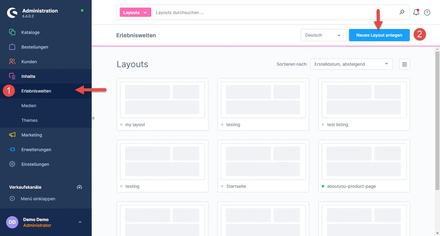Viewport: 440px width, 236px height.
Task: Switch to list view with the list icon
Action: click(404, 64)
